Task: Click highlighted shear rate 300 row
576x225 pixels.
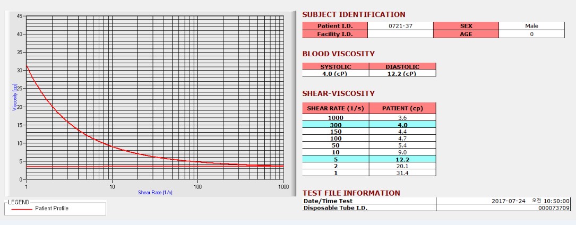Action: click(x=369, y=124)
